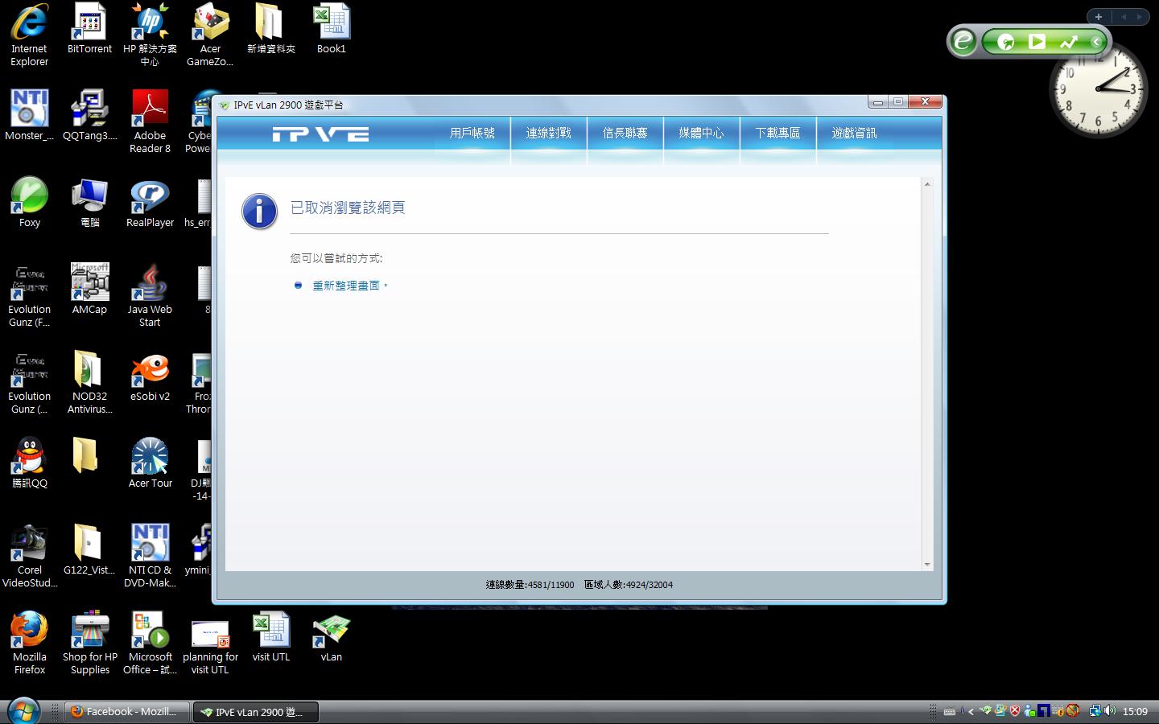
Task: Open the volume speaker tray icon
Action: coord(1110,711)
